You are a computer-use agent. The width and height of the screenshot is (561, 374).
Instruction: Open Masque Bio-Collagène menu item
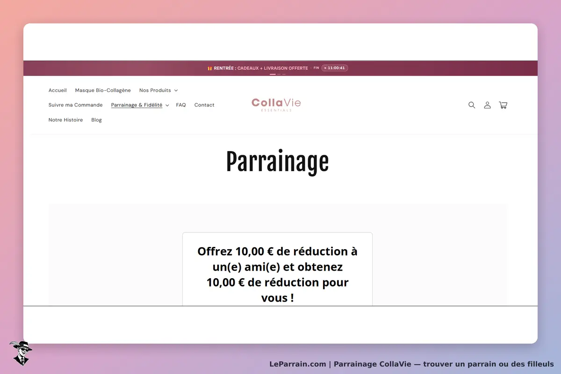pyautogui.click(x=103, y=90)
